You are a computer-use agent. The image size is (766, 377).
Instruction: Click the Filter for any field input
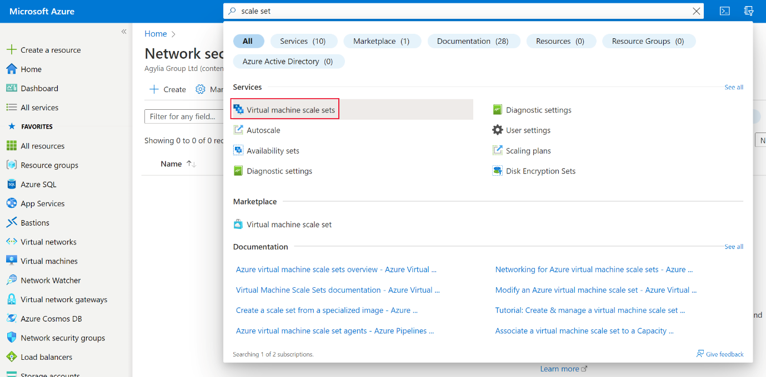[184, 116]
